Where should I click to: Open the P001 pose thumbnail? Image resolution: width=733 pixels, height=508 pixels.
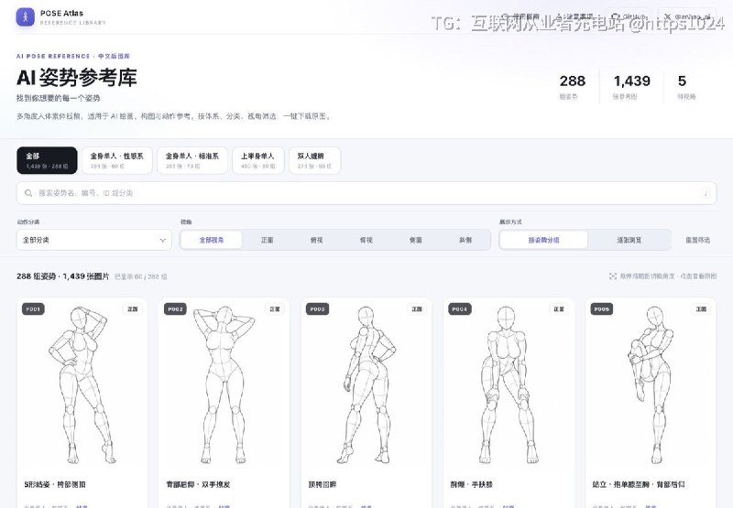point(82,385)
